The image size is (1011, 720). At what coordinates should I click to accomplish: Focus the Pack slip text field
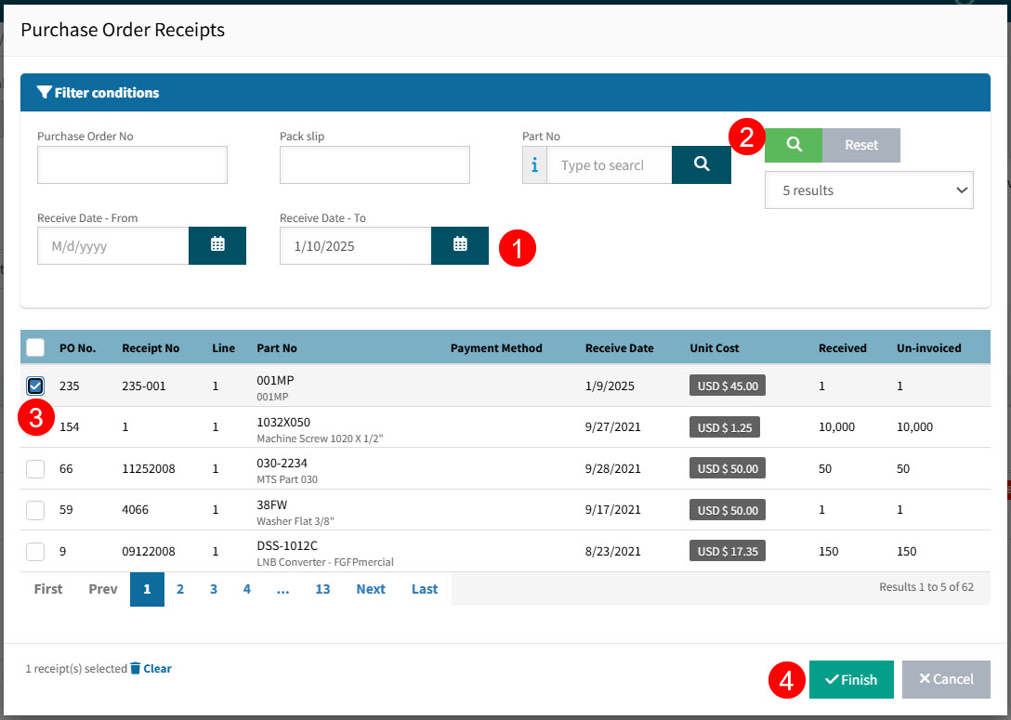coord(374,164)
